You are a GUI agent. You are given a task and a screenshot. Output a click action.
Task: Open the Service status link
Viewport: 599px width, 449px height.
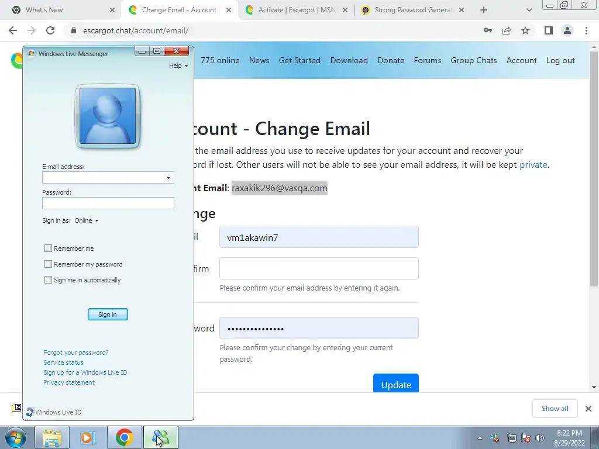[x=63, y=362]
